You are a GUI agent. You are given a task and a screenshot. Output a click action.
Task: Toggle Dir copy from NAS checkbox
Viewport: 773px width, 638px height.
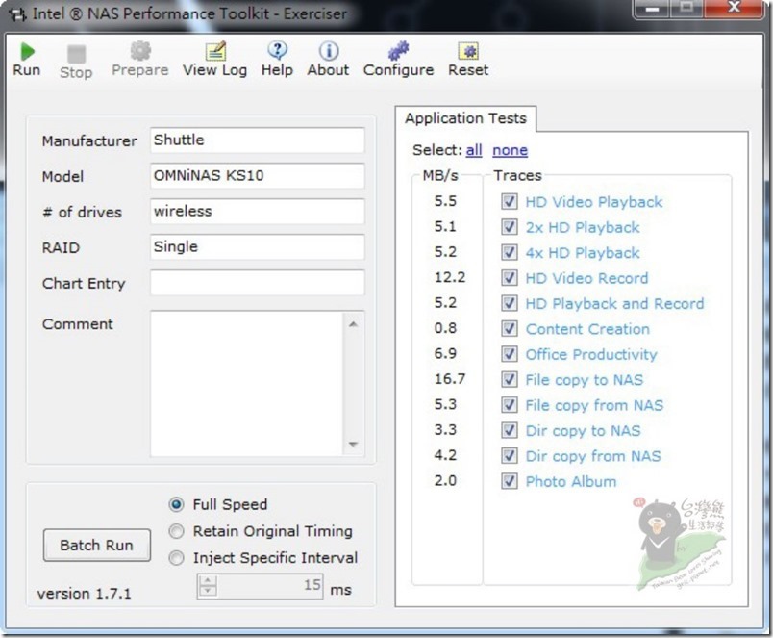tap(510, 455)
